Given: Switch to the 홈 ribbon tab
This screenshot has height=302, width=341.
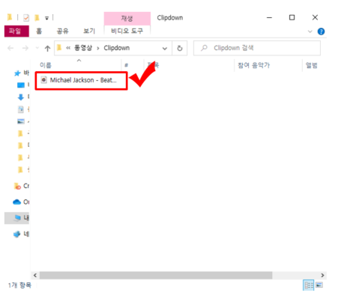Looking at the screenshot, I should (39, 31).
